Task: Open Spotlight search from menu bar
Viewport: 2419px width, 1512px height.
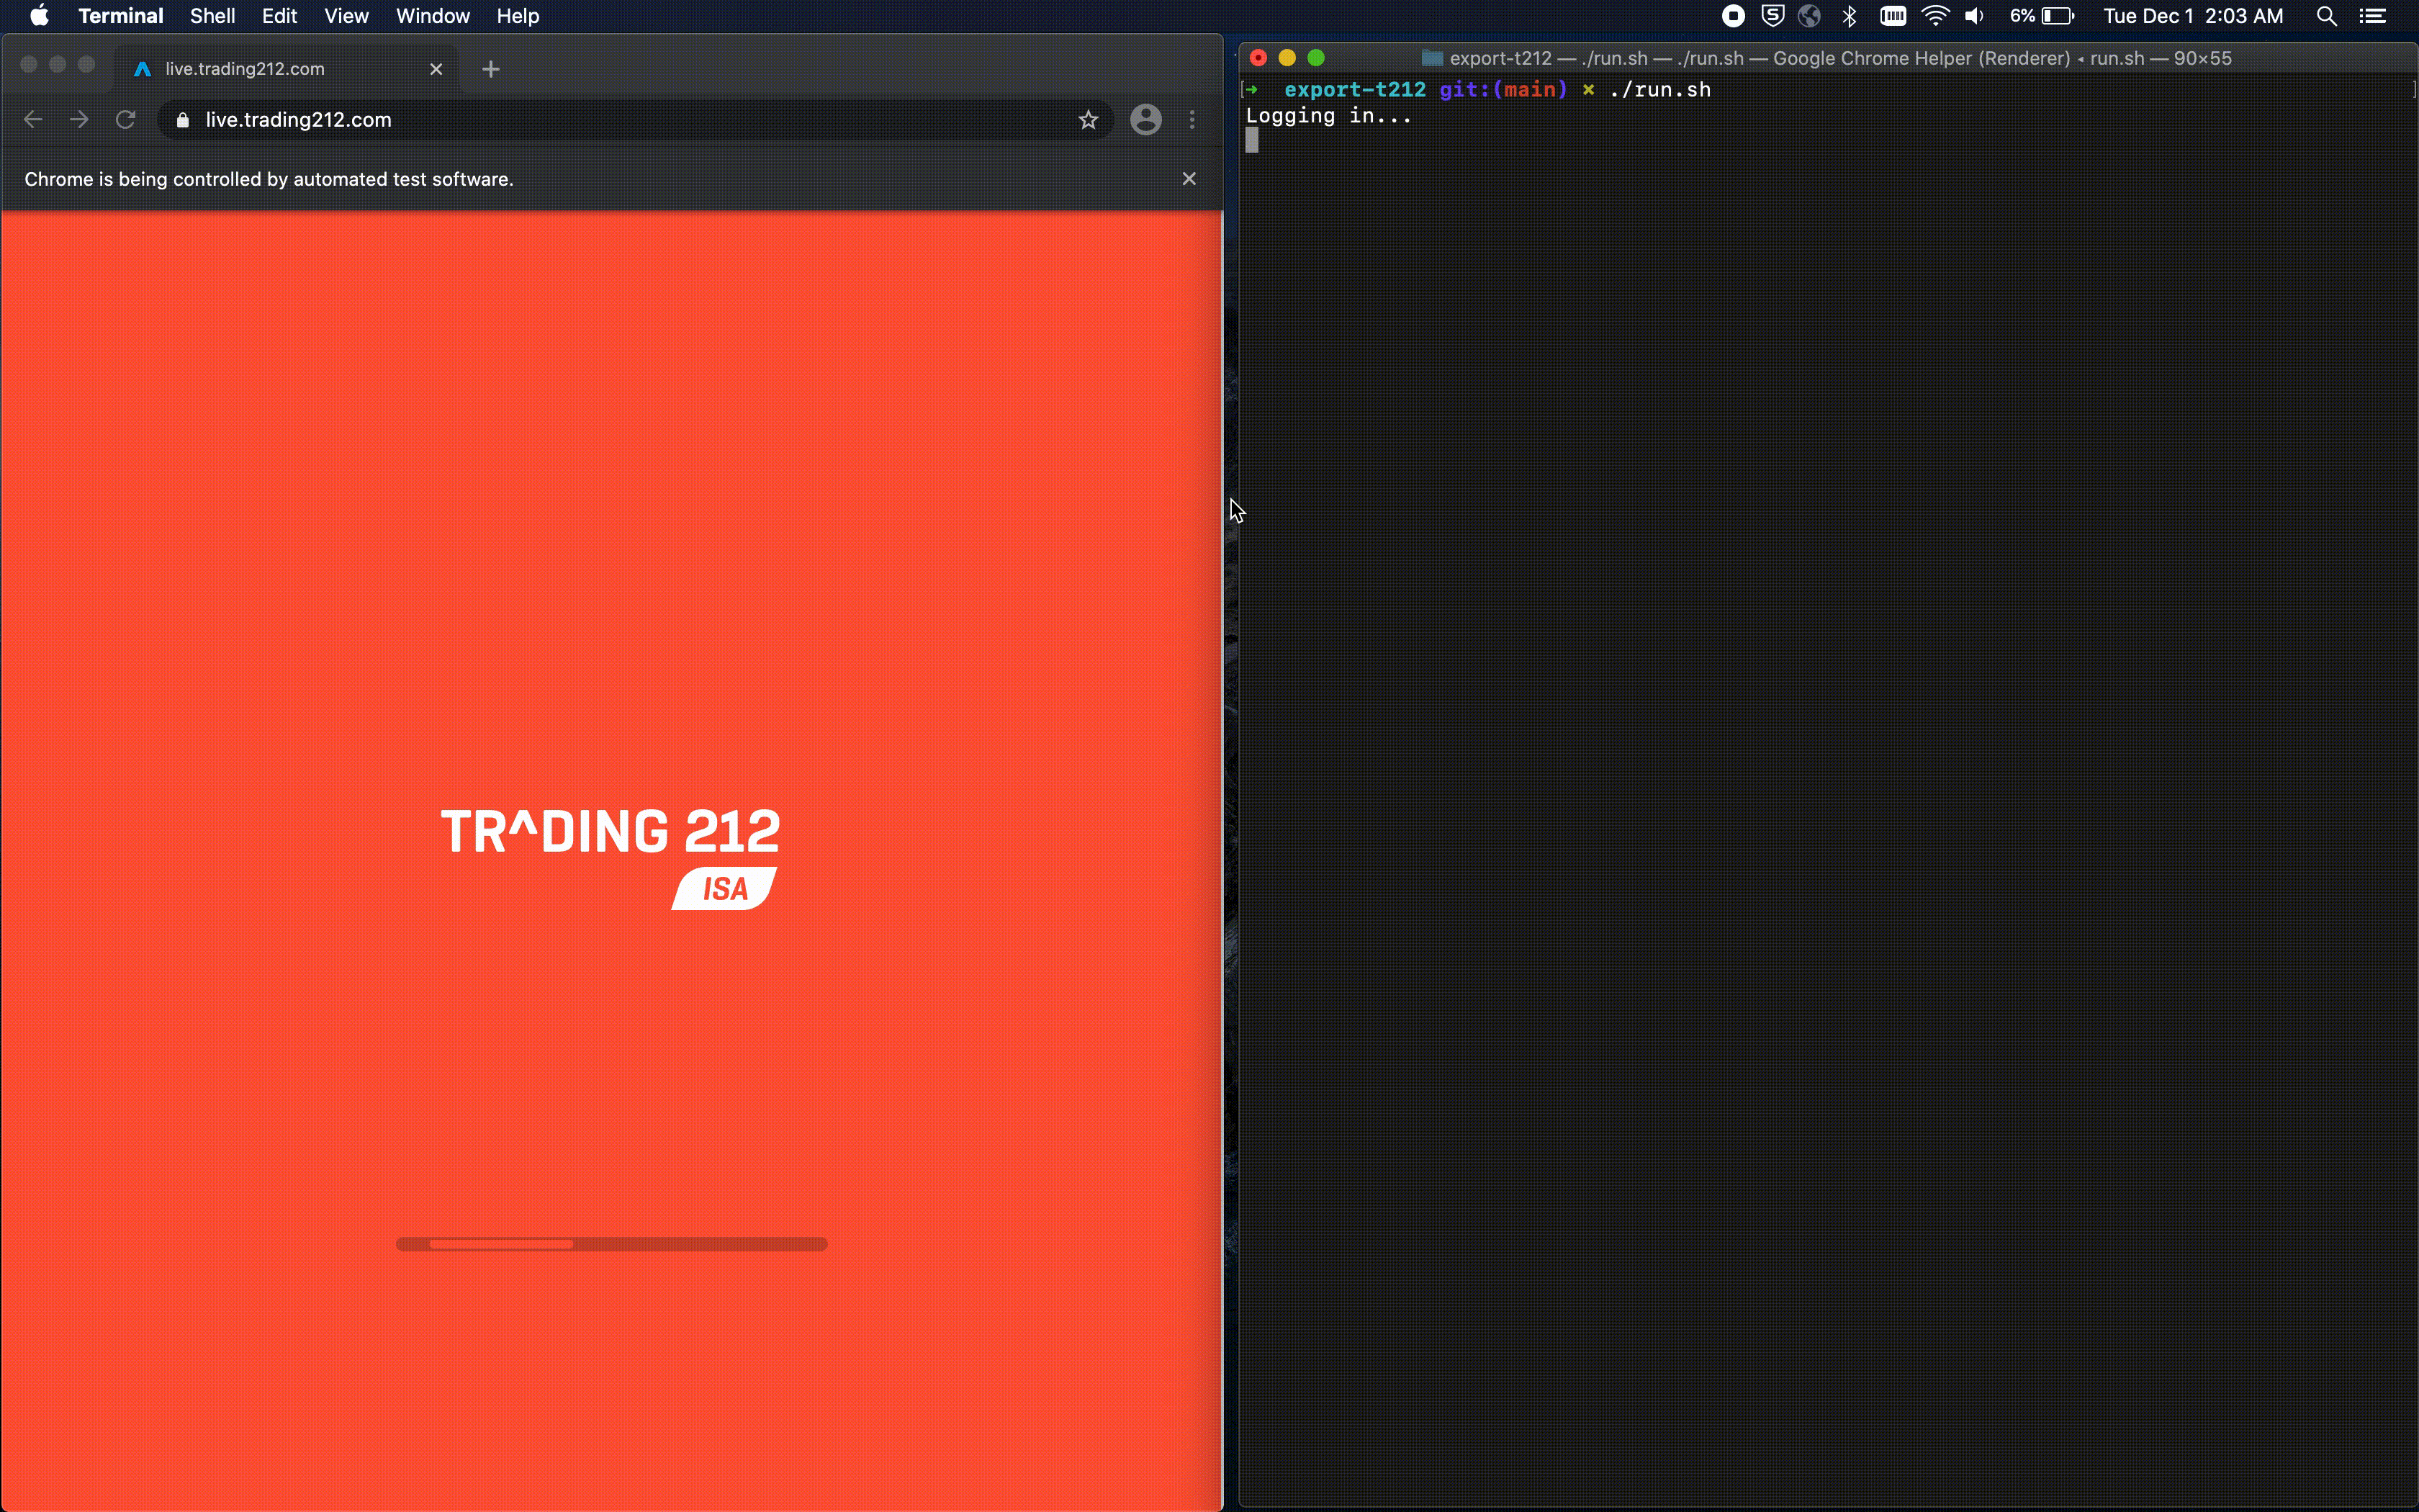Action: click(2326, 16)
